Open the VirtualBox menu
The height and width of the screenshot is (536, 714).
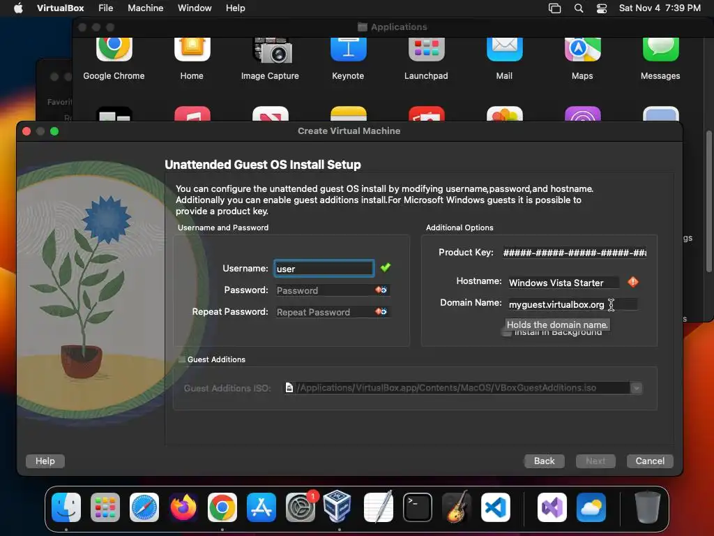61,8
